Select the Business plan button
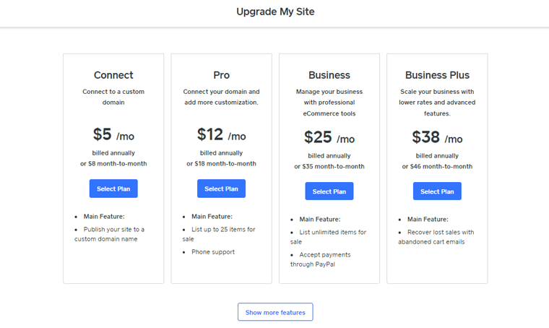 tap(329, 191)
